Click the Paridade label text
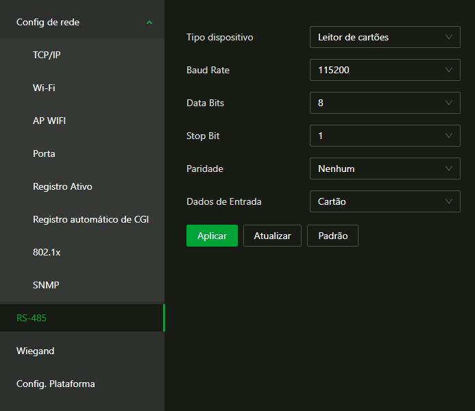The width and height of the screenshot is (475, 411). [205, 169]
